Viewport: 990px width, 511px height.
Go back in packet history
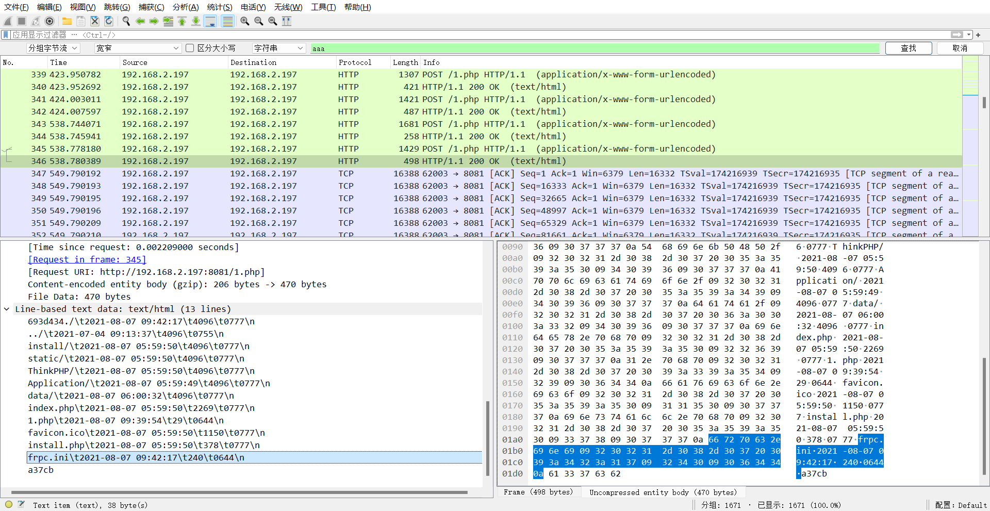[x=140, y=21]
